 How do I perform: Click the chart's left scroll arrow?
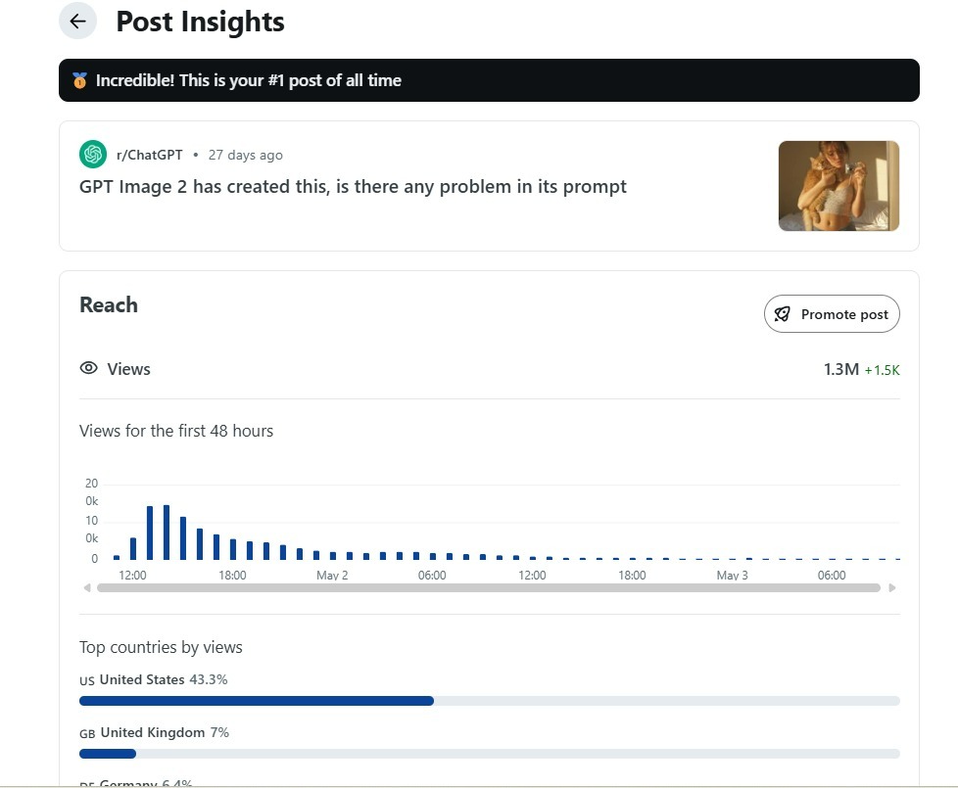coord(87,587)
